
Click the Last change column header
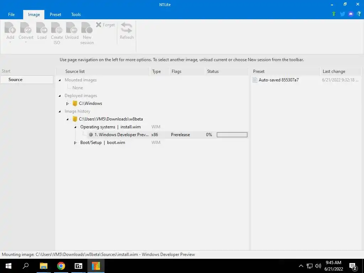coord(341,71)
